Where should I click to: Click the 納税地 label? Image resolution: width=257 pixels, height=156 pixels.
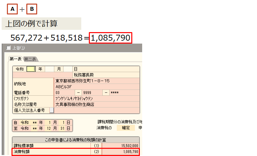coord(20,84)
